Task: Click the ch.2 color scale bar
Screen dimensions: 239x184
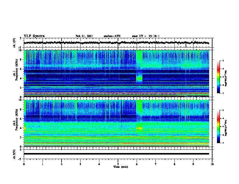Action: click(x=218, y=127)
